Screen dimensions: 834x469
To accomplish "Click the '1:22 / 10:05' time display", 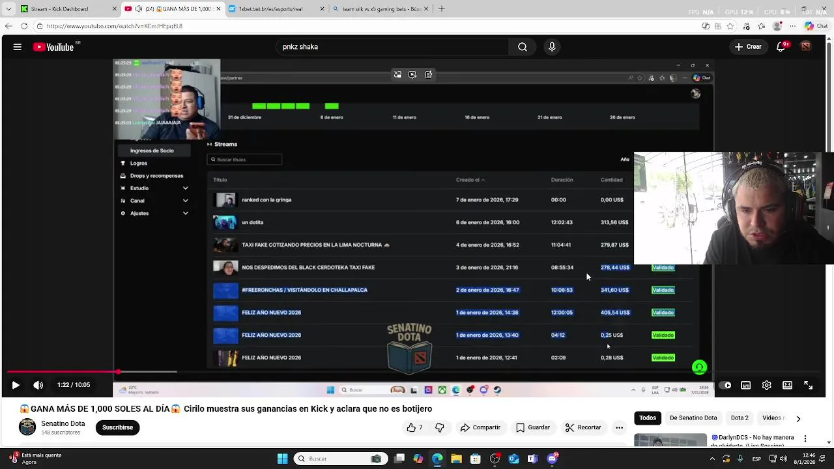I will (73, 385).
